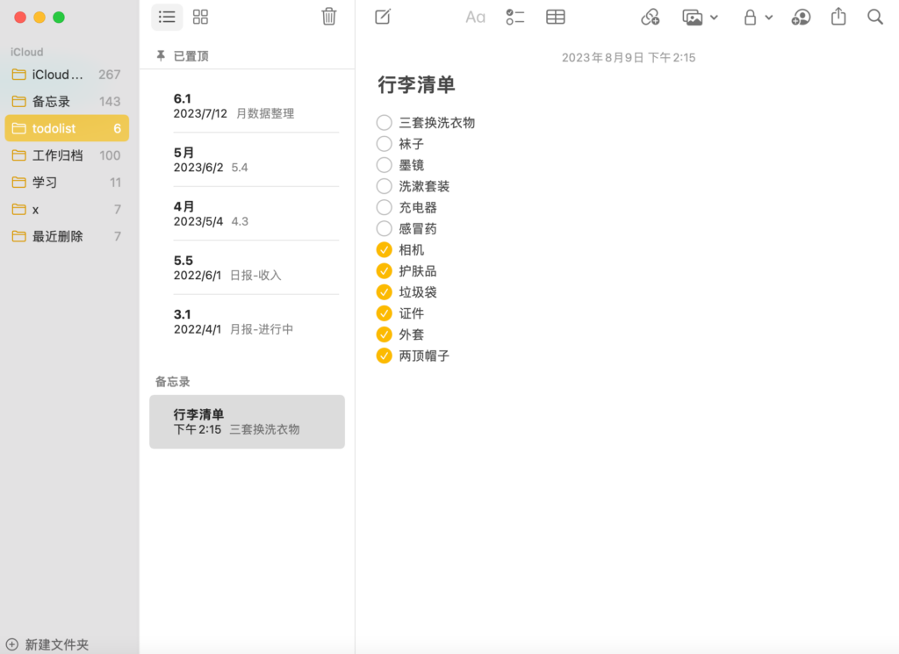Check off 充电器 item
This screenshot has width=899, height=654.
pos(384,208)
